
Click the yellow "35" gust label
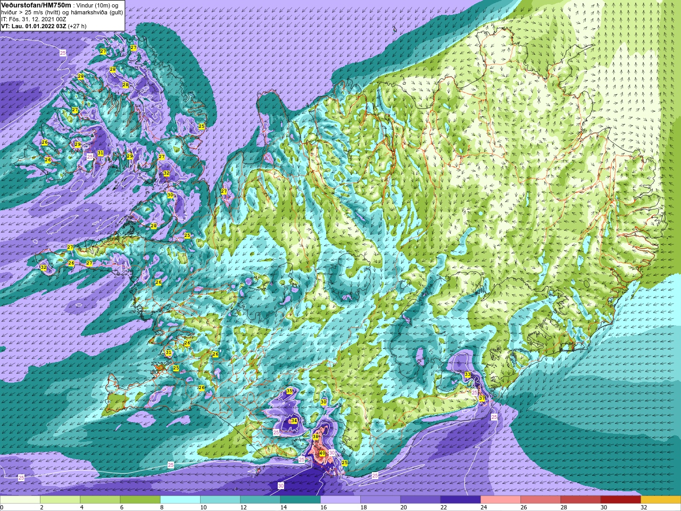[x=289, y=391]
